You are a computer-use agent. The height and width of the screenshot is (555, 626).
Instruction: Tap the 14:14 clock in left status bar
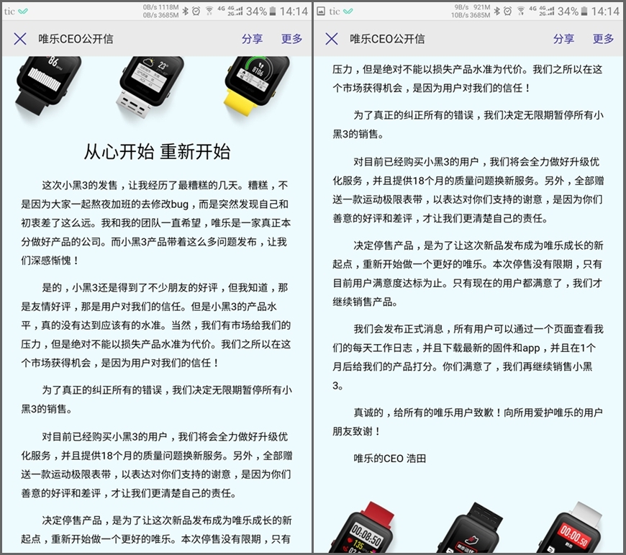tap(294, 12)
